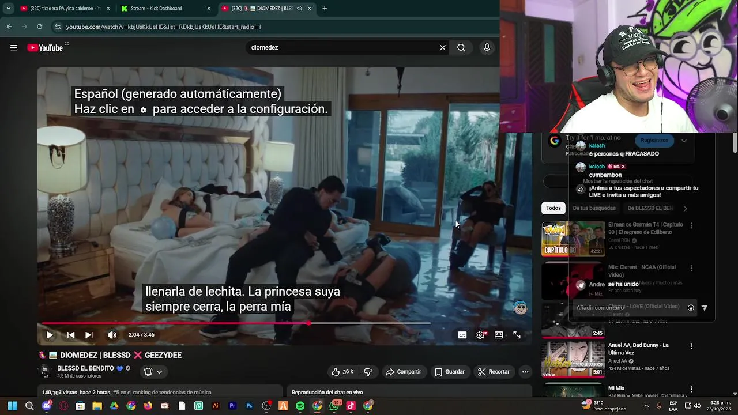Viewport: 738px width, 415px height.
Task: Go back in browser history
Action: click(x=9, y=27)
